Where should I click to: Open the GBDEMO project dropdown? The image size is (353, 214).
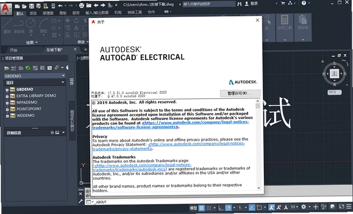coord(63,76)
